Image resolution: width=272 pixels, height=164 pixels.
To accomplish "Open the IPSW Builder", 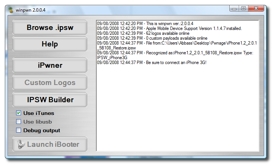I will (x=50, y=100).
